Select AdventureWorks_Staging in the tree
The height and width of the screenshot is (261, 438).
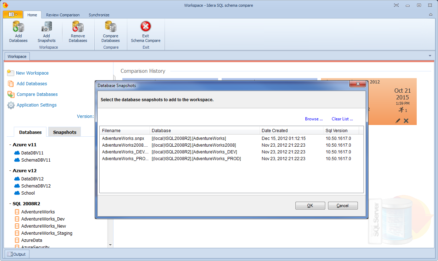47,233
